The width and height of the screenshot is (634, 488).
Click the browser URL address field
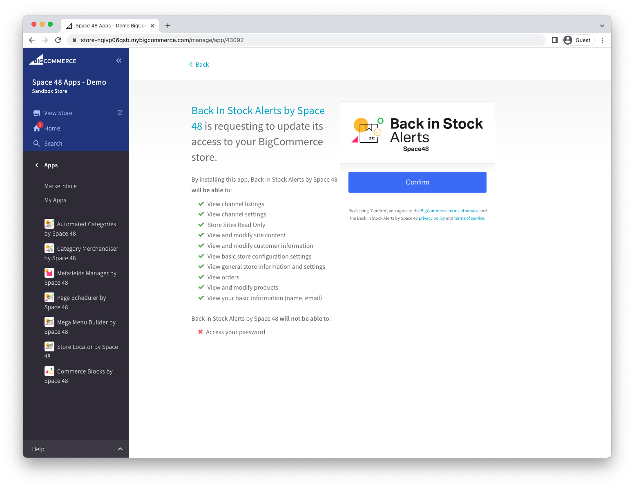coord(306,40)
